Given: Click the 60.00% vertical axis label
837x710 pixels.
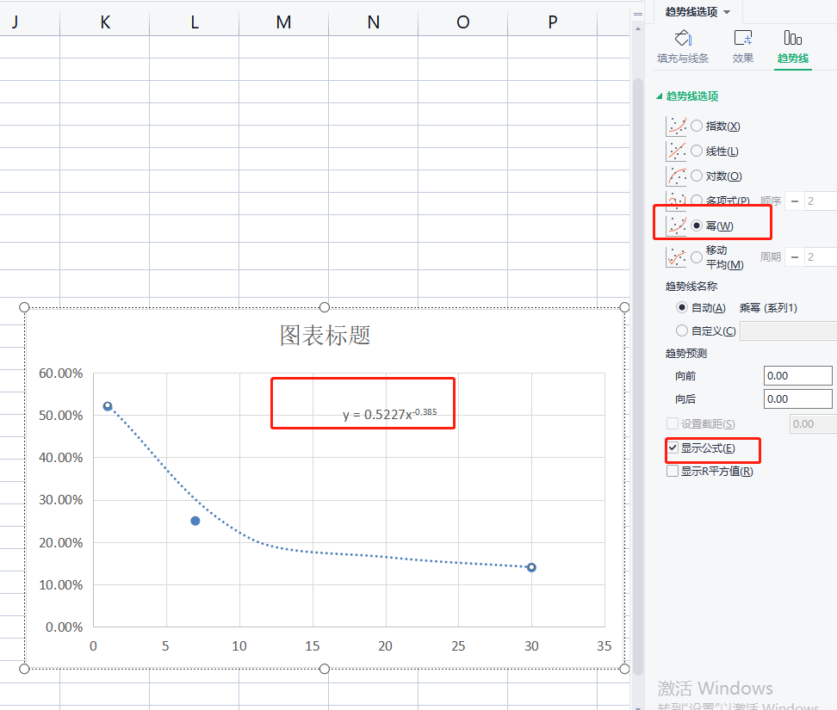Looking at the screenshot, I should pyautogui.click(x=61, y=374).
